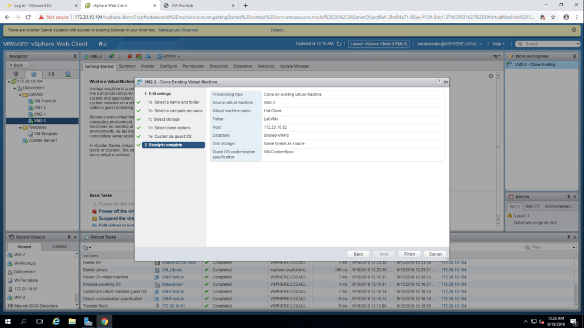Open the wizard help question-mark icon
The height and width of the screenshot is (328, 584).
click(439, 82)
